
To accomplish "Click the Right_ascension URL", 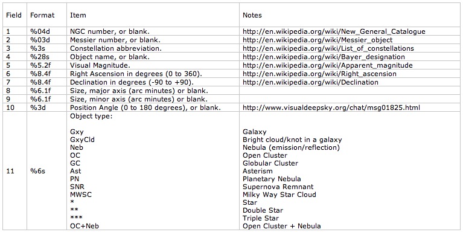I will [319, 74].
